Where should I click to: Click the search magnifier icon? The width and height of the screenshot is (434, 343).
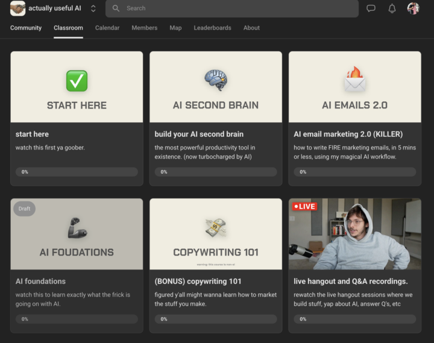click(116, 8)
